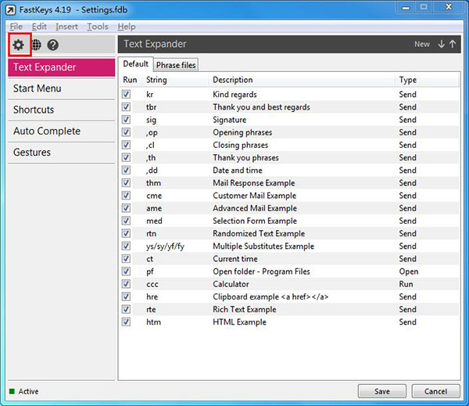Open the File menu

16,27
